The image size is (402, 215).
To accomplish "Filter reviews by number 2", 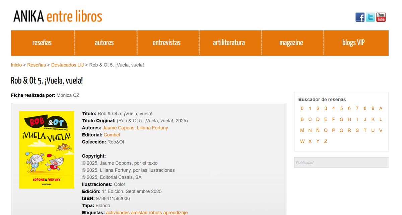I will (x=318, y=108).
